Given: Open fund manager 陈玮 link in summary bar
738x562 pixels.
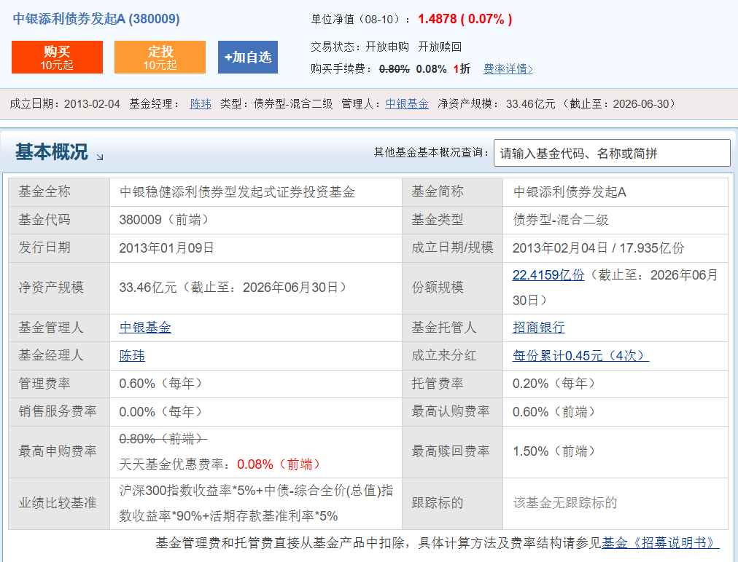Looking at the screenshot, I should (x=201, y=104).
